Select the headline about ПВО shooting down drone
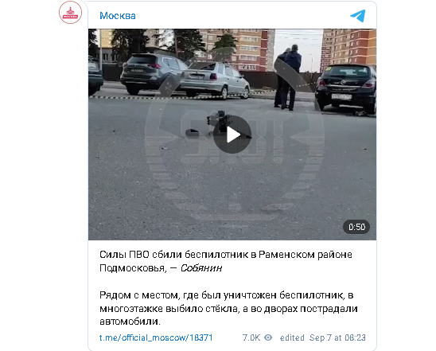This screenshot has height=351, width=436. pyautogui.click(x=226, y=261)
